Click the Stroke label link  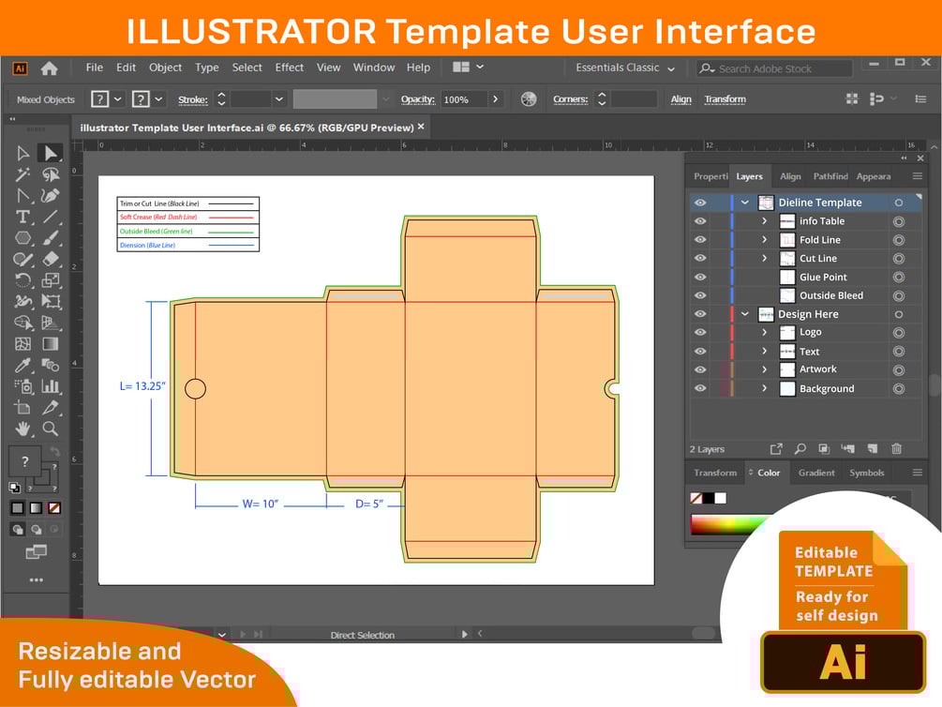coord(193,99)
